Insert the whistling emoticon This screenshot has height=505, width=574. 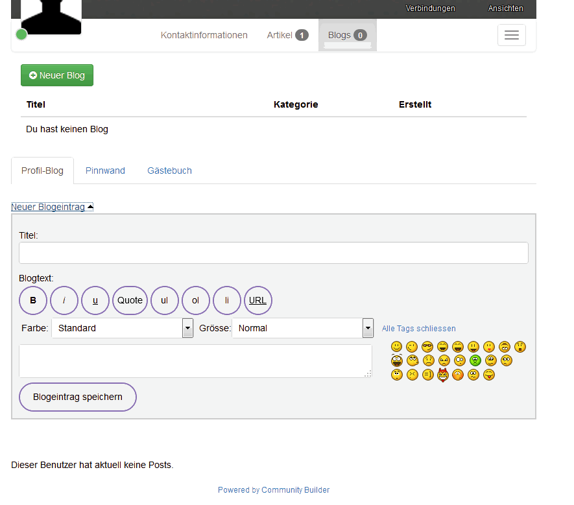(413, 360)
